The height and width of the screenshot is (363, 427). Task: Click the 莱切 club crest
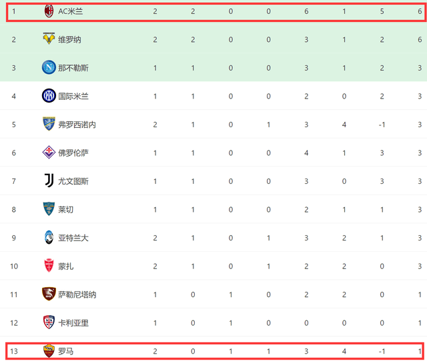pyautogui.click(x=49, y=209)
